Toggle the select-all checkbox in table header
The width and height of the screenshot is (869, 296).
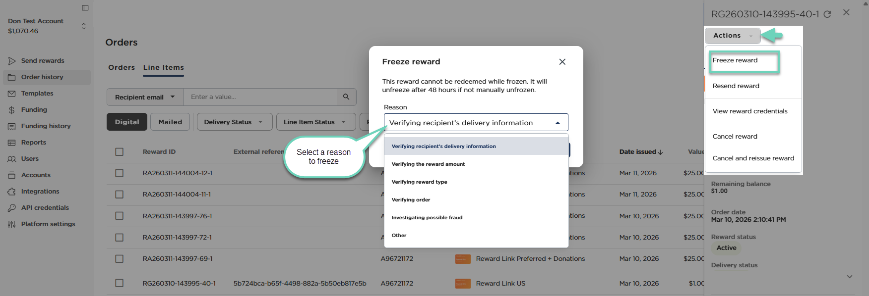click(120, 152)
